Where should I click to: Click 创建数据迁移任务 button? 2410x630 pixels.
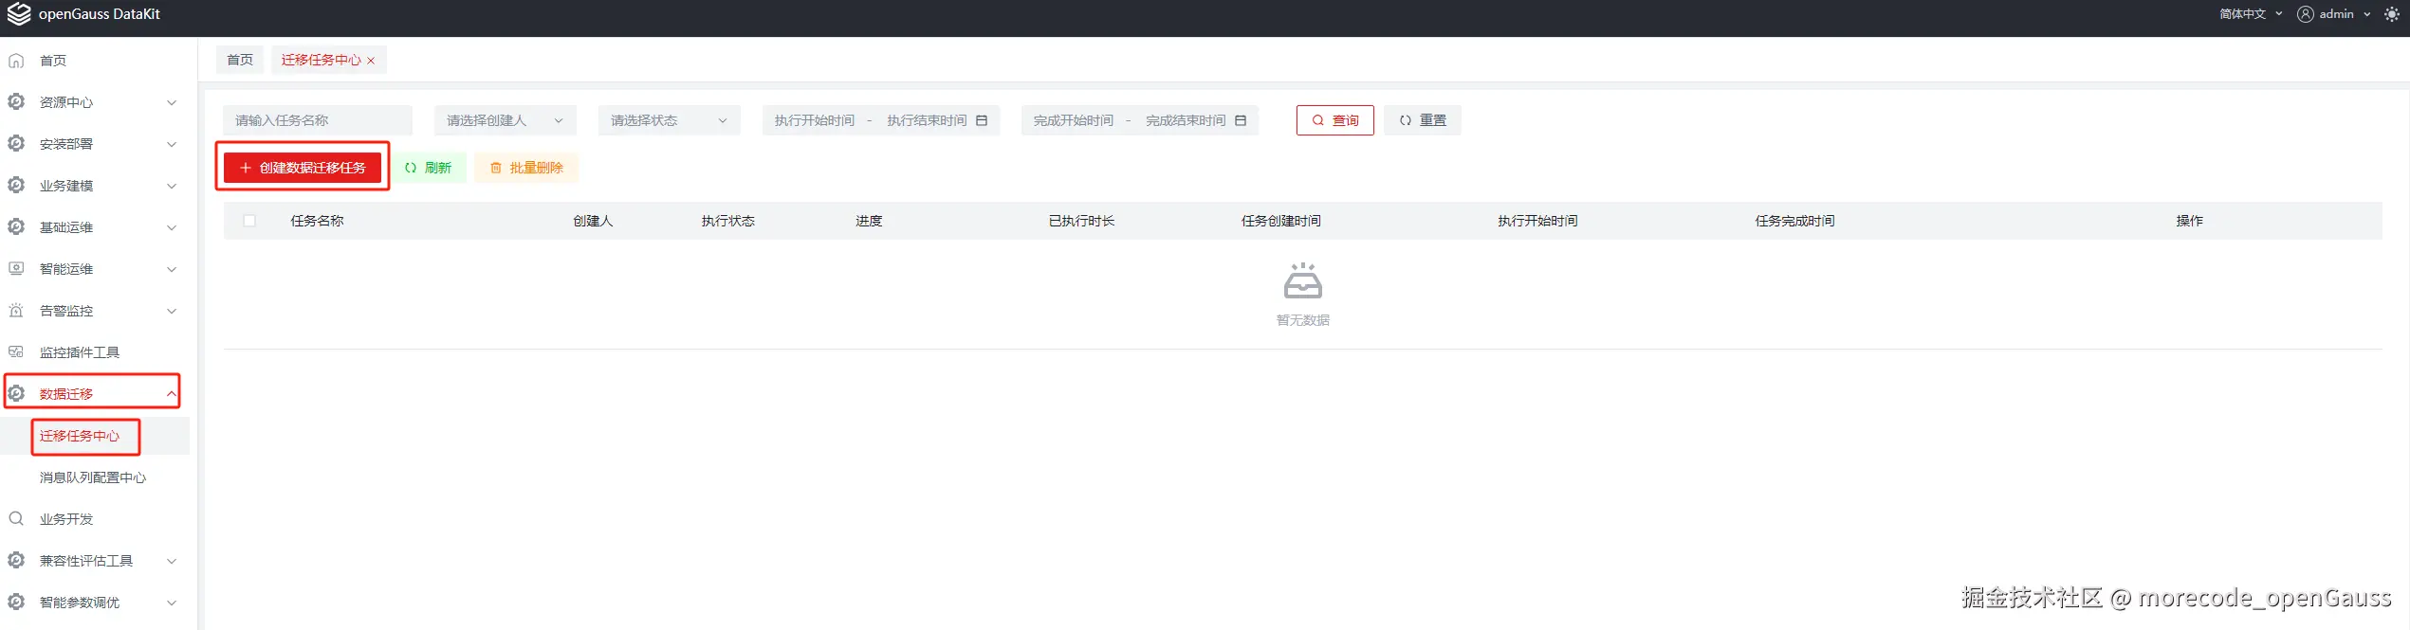pos(303,168)
